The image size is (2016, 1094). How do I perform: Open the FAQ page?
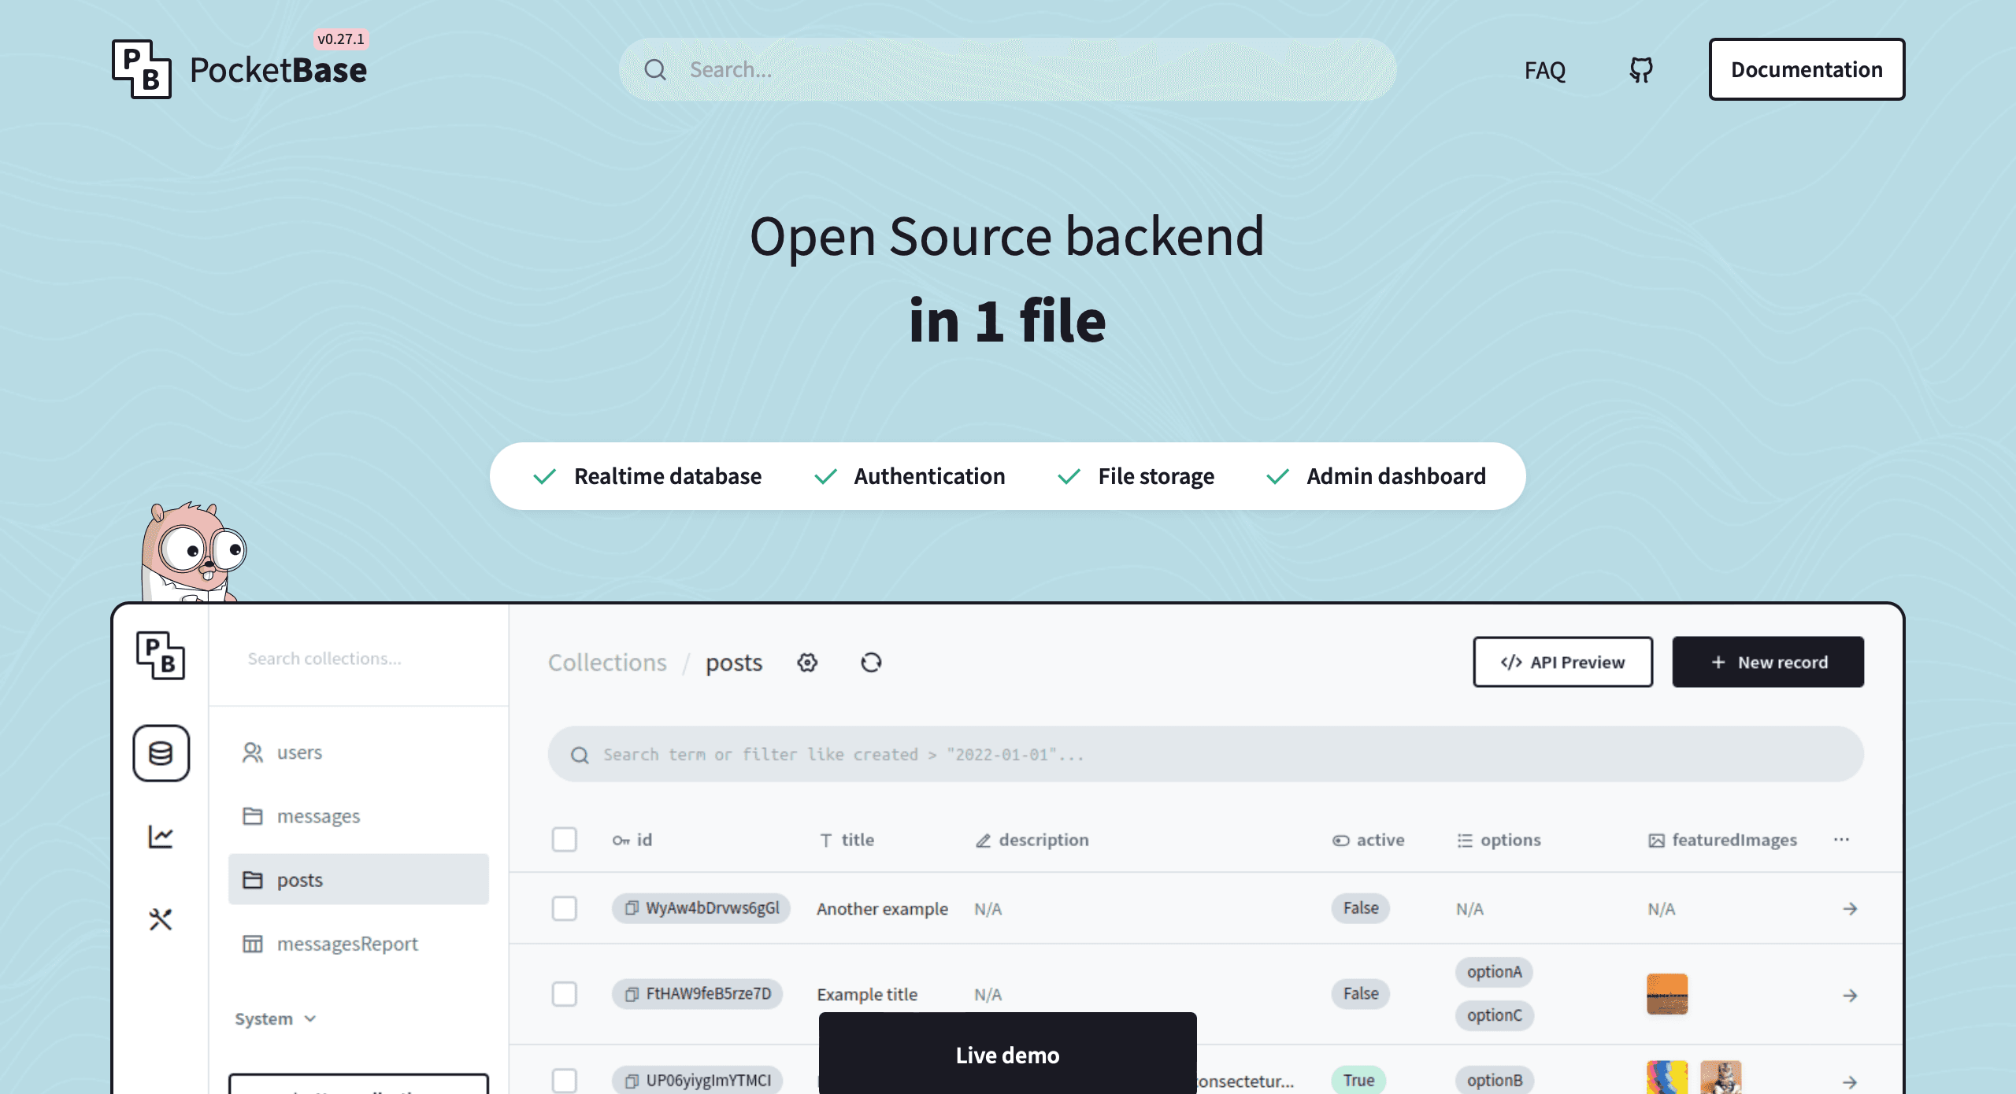pos(1545,70)
